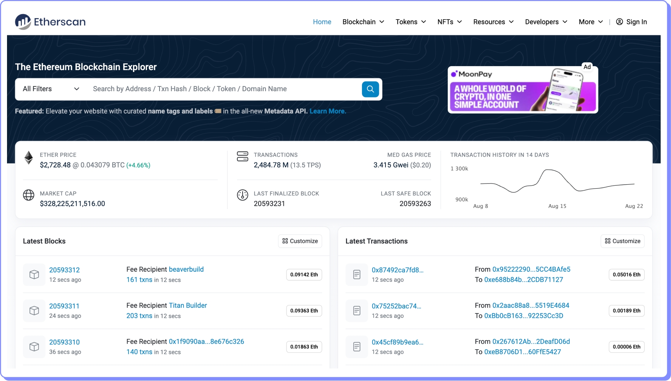Click the blue search magnifier button
This screenshot has width=671, height=381.
tap(370, 89)
